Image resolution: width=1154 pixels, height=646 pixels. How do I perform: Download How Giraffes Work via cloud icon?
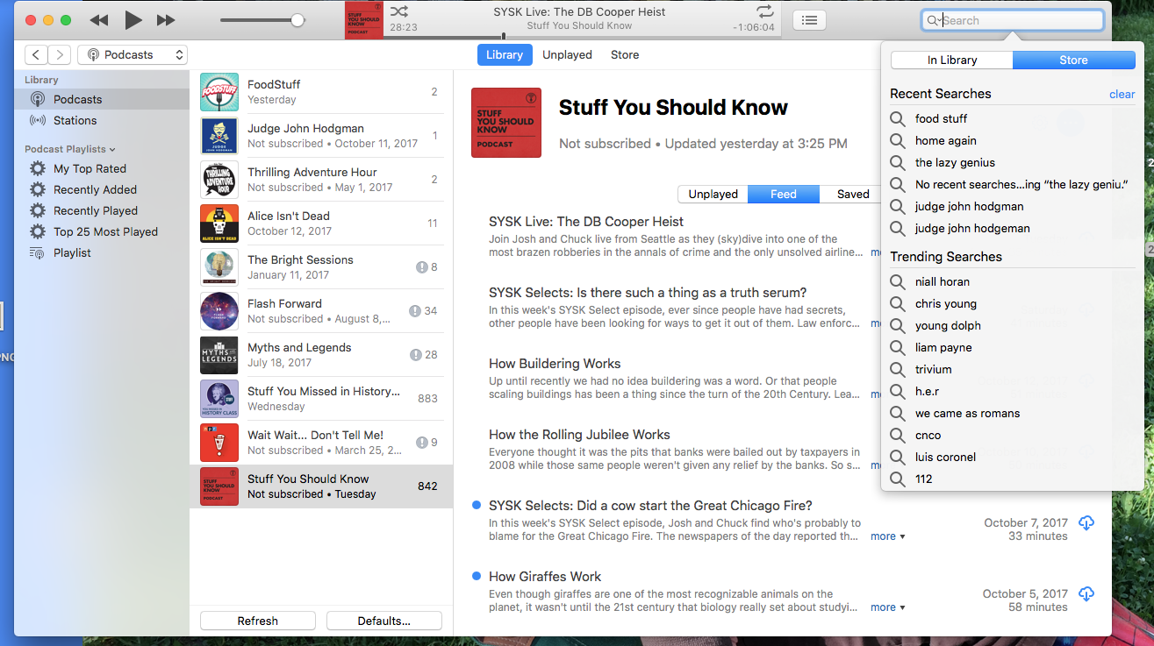coord(1086,594)
